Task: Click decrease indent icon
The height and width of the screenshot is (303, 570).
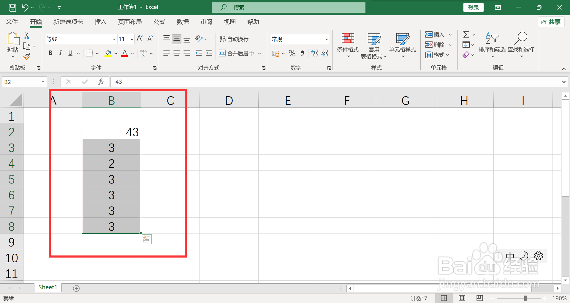Action: pyautogui.click(x=199, y=53)
